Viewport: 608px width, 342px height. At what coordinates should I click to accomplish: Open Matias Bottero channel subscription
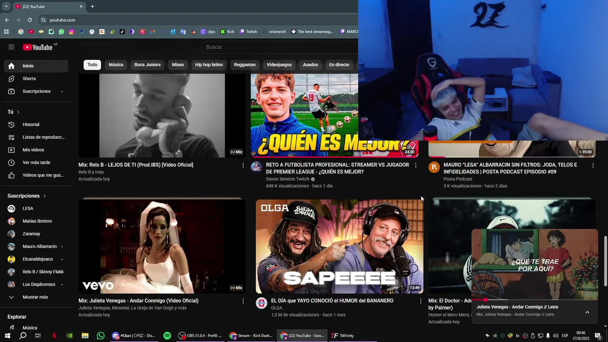pyautogui.click(x=36, y=221)
